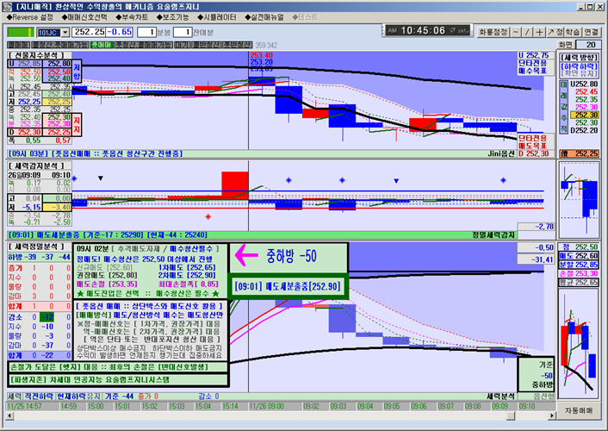Click the horizontal scrollbar left arrow
This screenshot has width=608, height=431.
pyautogui.click(x=10, y=415)
